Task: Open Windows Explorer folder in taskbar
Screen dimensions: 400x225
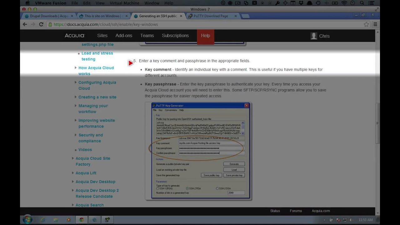Action: (x=56, y=220)
